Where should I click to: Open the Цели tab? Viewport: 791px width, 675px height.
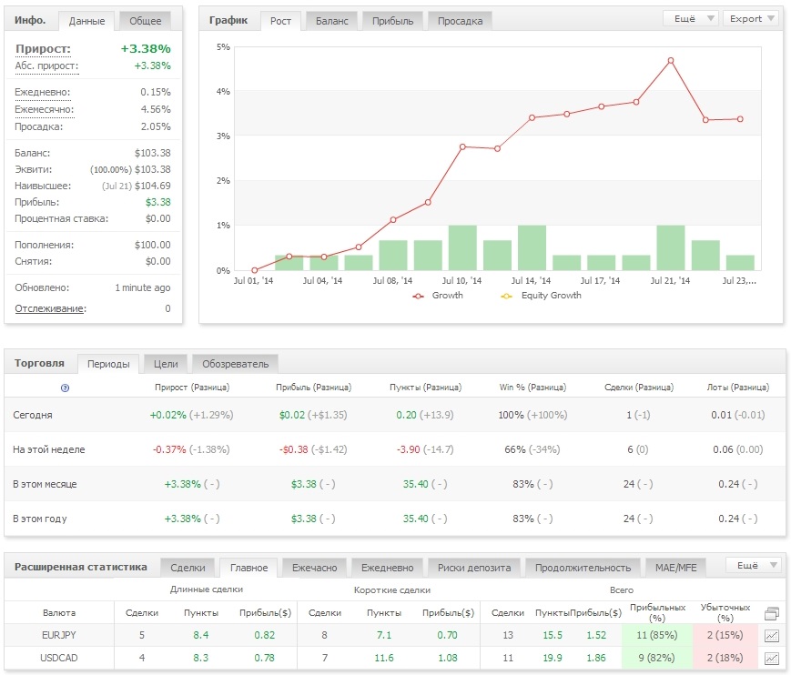[166, 364]
